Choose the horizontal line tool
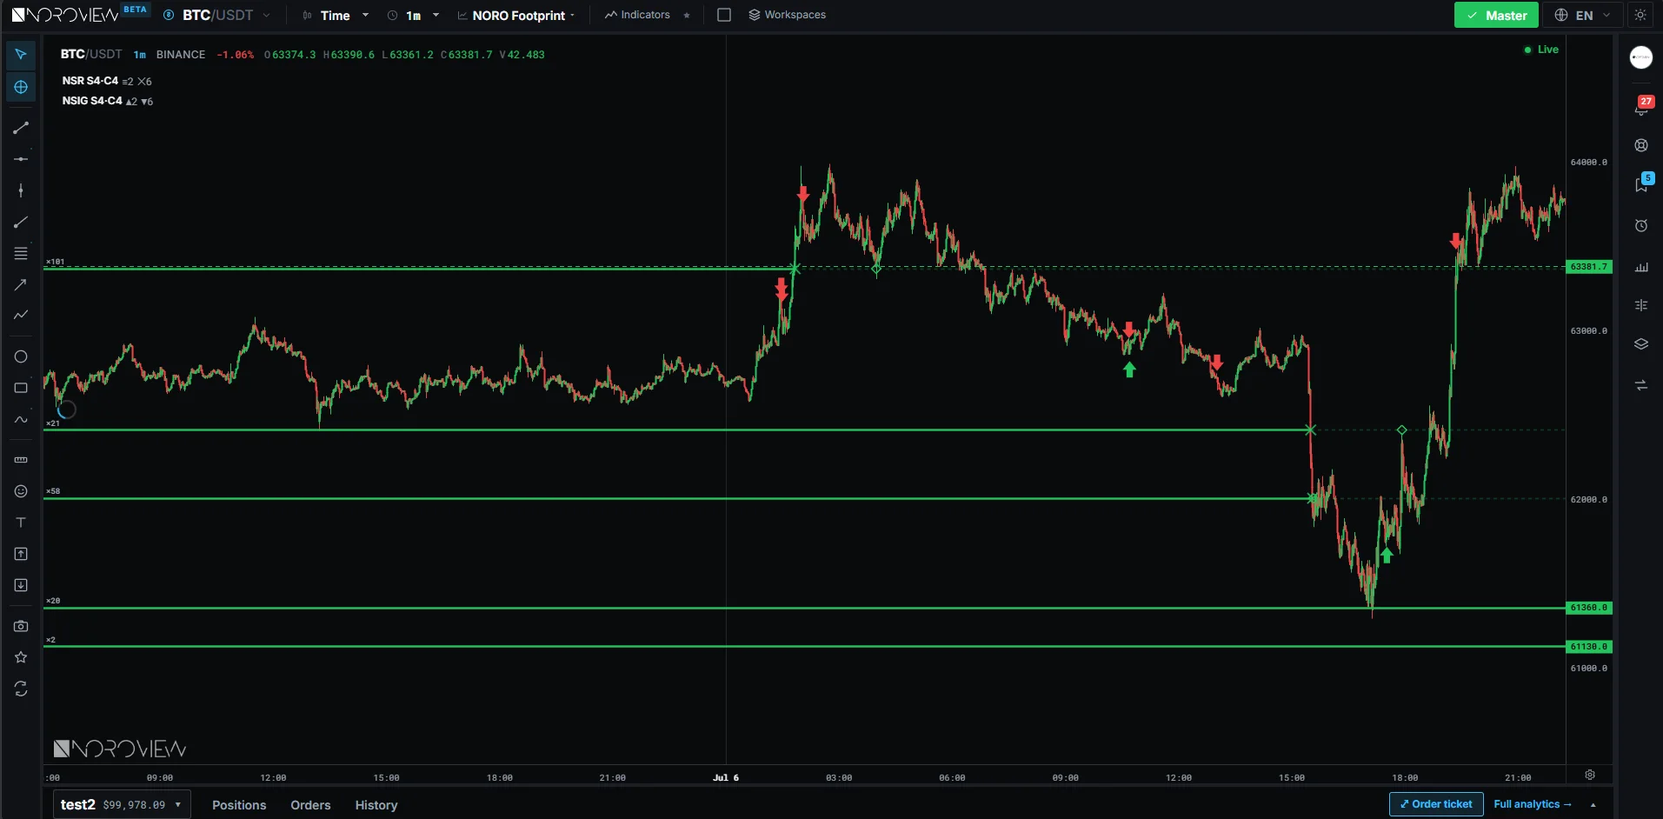This screenshot has height=819, width=1663. pyautogui.click(x=21, y=159)
